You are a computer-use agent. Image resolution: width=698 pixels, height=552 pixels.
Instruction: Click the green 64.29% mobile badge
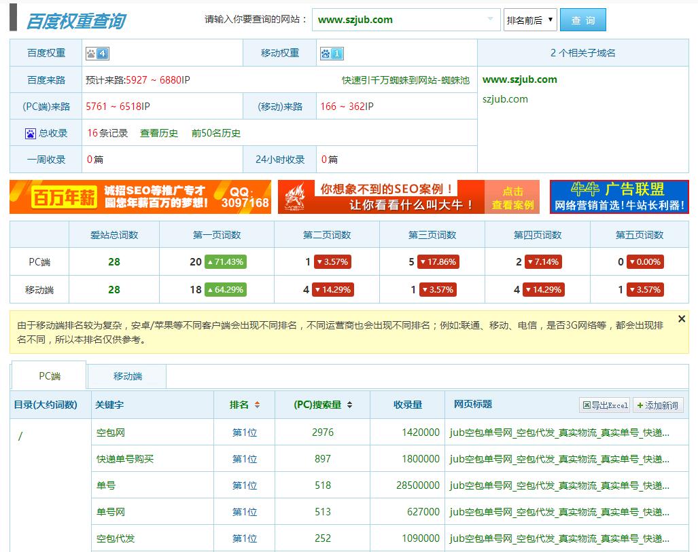pyautogui.click(x=225, y=289)
